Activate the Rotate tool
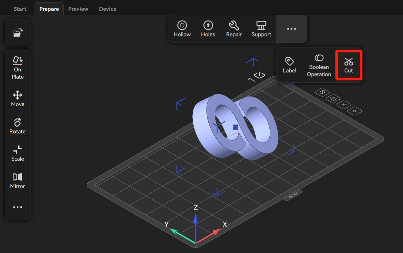This screenshot has width=403, height=253. click(x=18, y=126)
